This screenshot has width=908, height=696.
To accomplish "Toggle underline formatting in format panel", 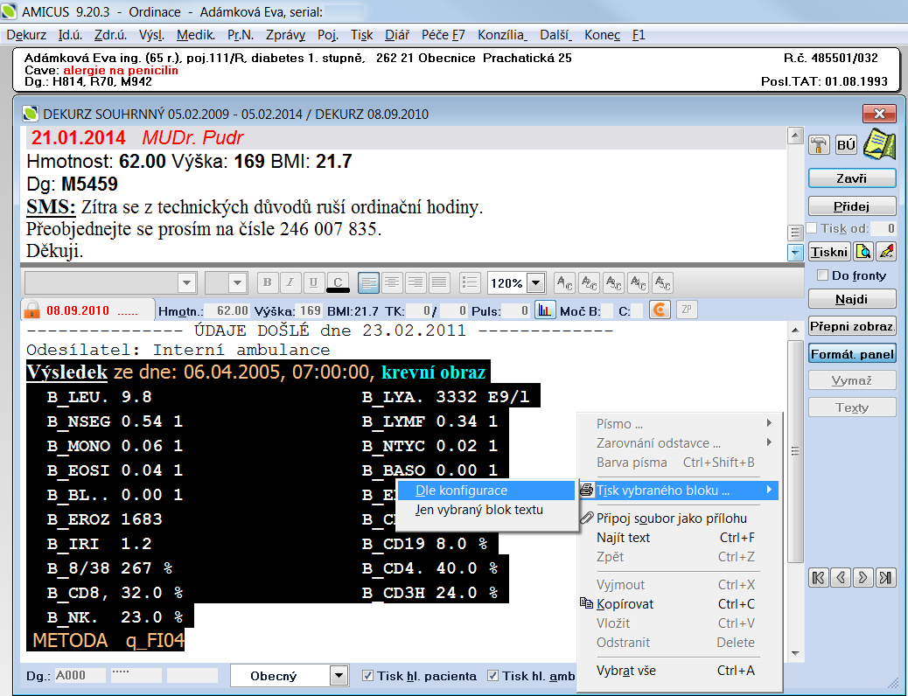I will tap(313, 282).
